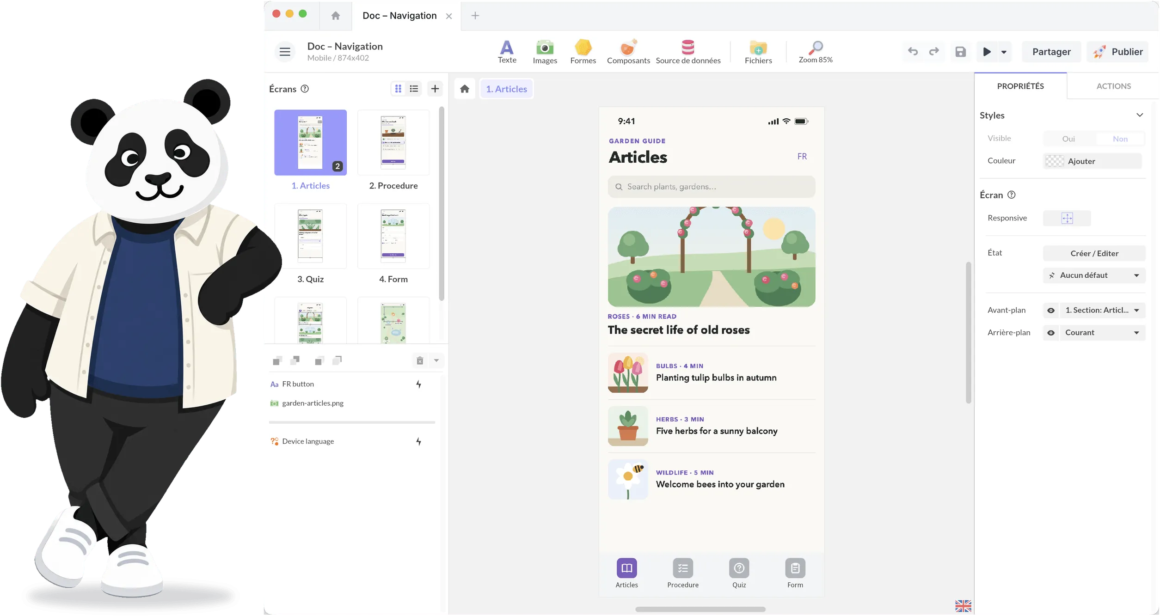Redo the last action
The image size is (1160, 616).
click(x=933, y=51)
